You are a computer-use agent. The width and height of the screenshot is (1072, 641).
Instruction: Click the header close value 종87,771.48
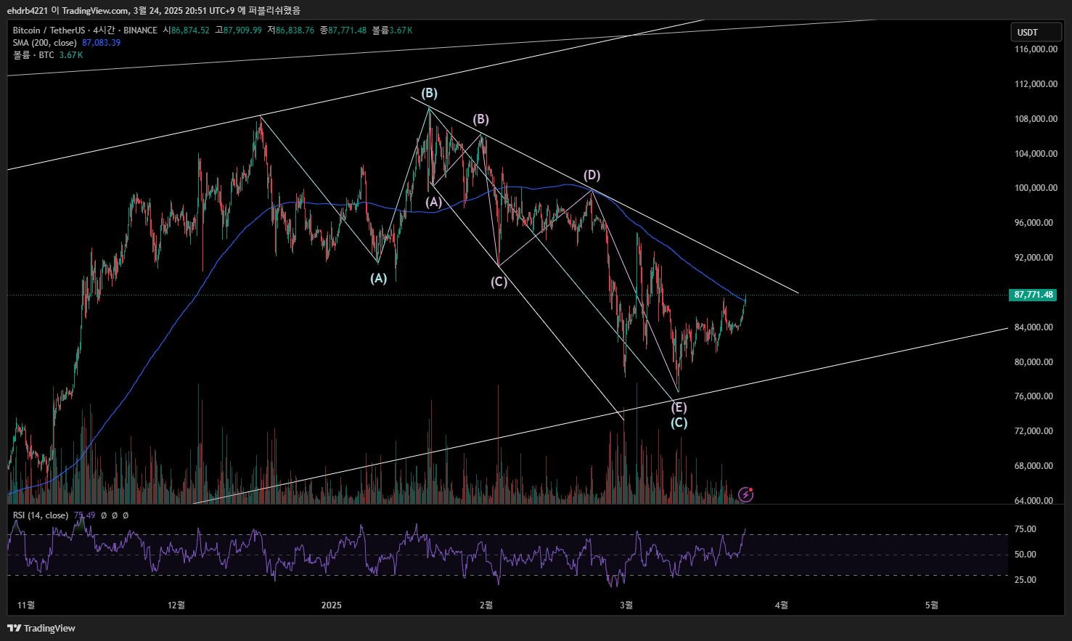343,30
